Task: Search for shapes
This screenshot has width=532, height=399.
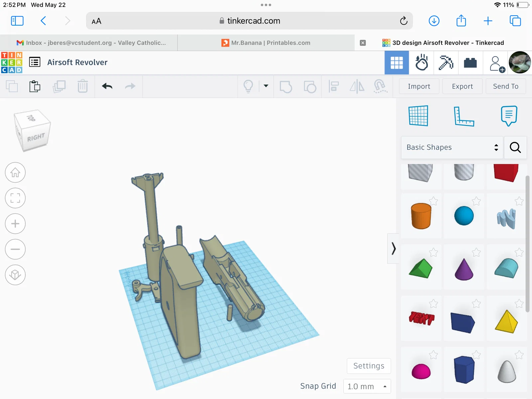Action: [x=515, y=147]
